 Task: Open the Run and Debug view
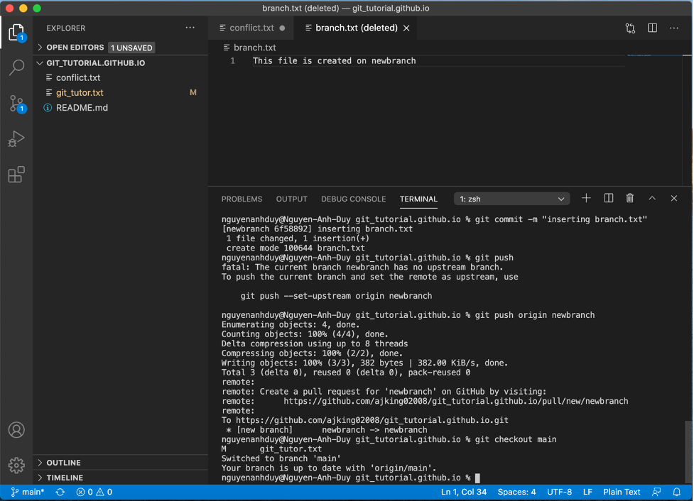pos(16,139)
